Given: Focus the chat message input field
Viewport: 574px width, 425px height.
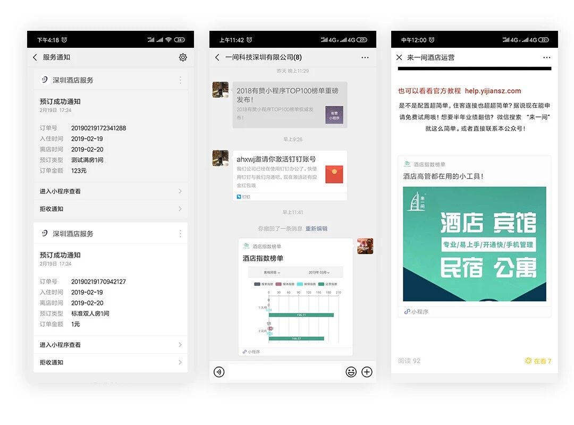Looking at the screenshot, I should pos(285,372).
